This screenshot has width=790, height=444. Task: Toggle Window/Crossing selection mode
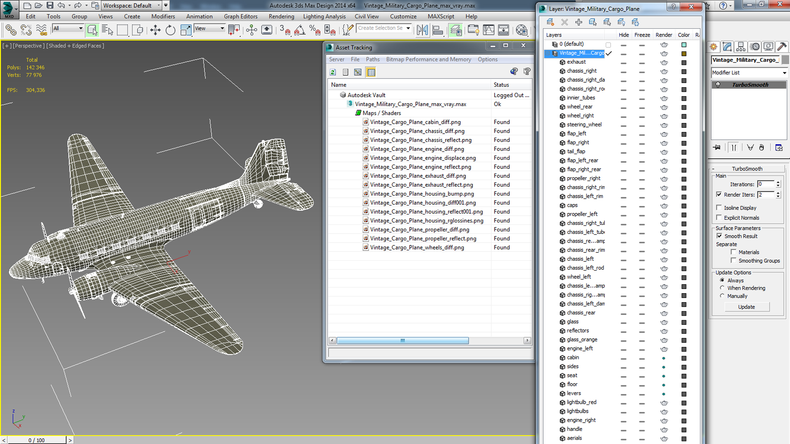click(x=138, y=30)
